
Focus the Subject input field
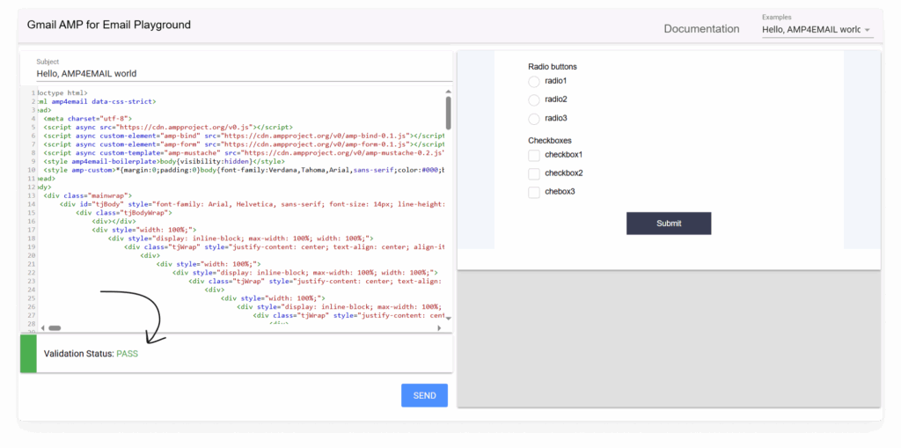coord(238,75)
